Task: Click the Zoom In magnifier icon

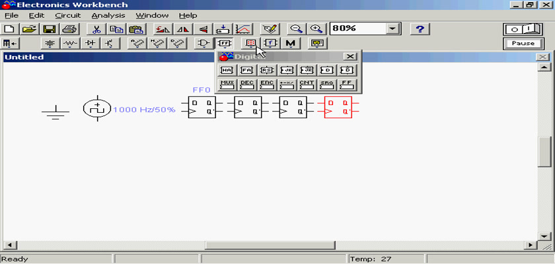Action: pos(316,29)
